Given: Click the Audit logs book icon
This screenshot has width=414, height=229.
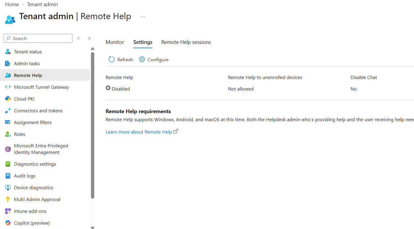Looking at the screenshot, I should click(x=8, y=176).
